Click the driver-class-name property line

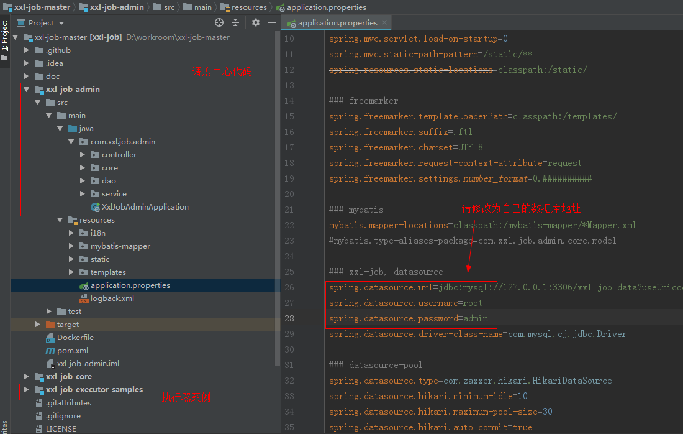click(x=478, y=335)
